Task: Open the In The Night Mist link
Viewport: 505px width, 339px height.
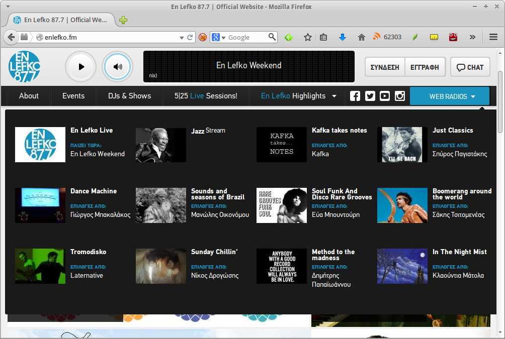Action: 460,252
